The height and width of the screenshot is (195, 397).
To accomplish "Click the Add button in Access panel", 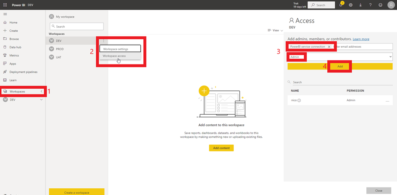I will tap(340, 67).
